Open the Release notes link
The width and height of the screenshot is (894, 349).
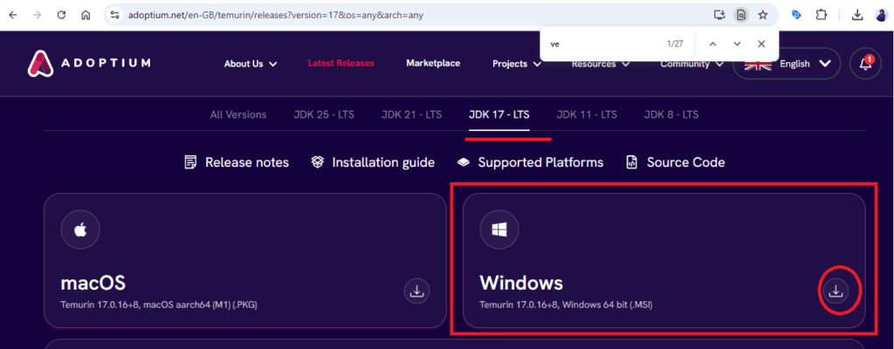tap(237, 162)
